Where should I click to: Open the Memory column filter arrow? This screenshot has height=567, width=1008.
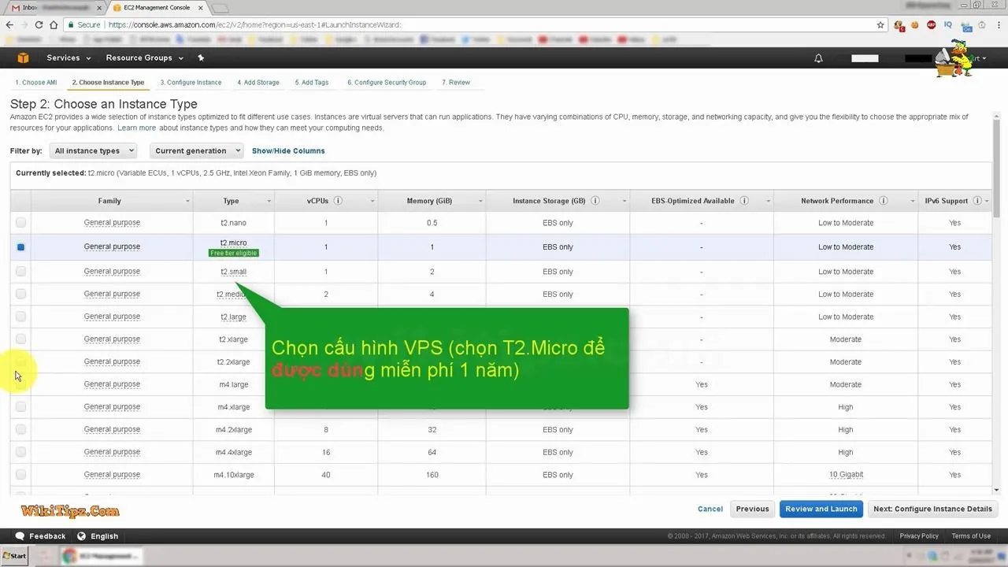tap(480, 202)
